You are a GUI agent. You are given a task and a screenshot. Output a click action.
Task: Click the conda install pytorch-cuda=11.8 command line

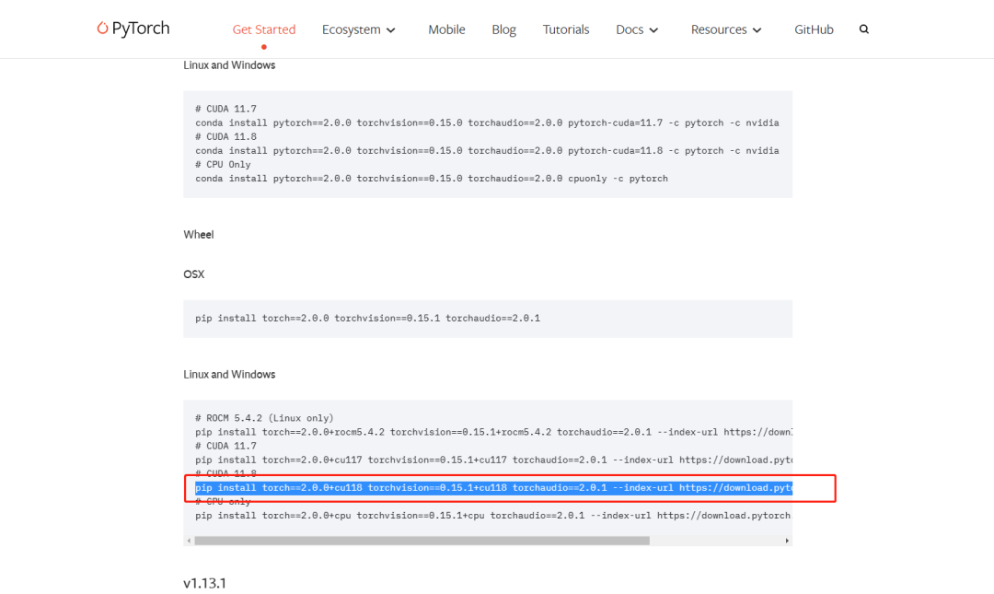point(487,151)
